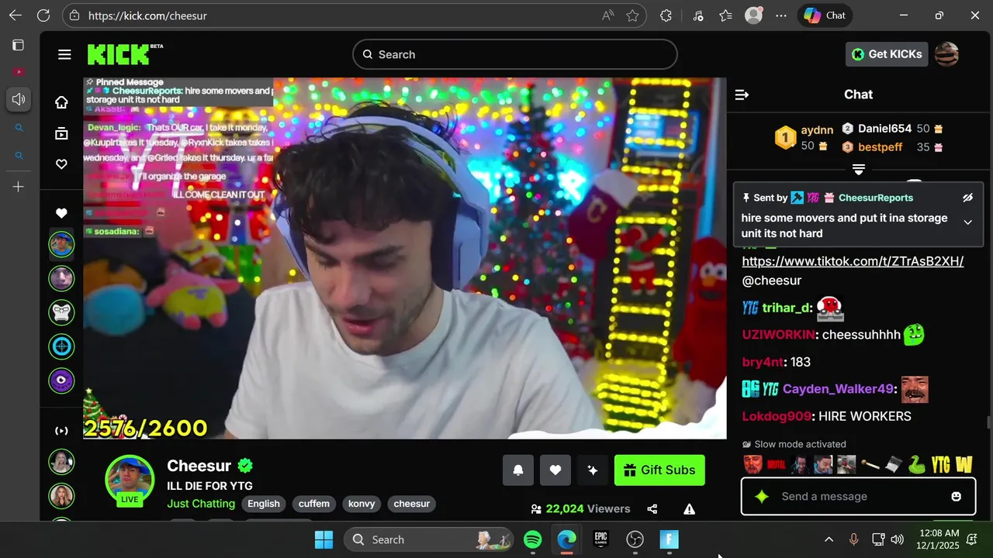Toggle the Edge tab actions menu
This screenshot has height=558, width=993.
[x=19, y=45]
